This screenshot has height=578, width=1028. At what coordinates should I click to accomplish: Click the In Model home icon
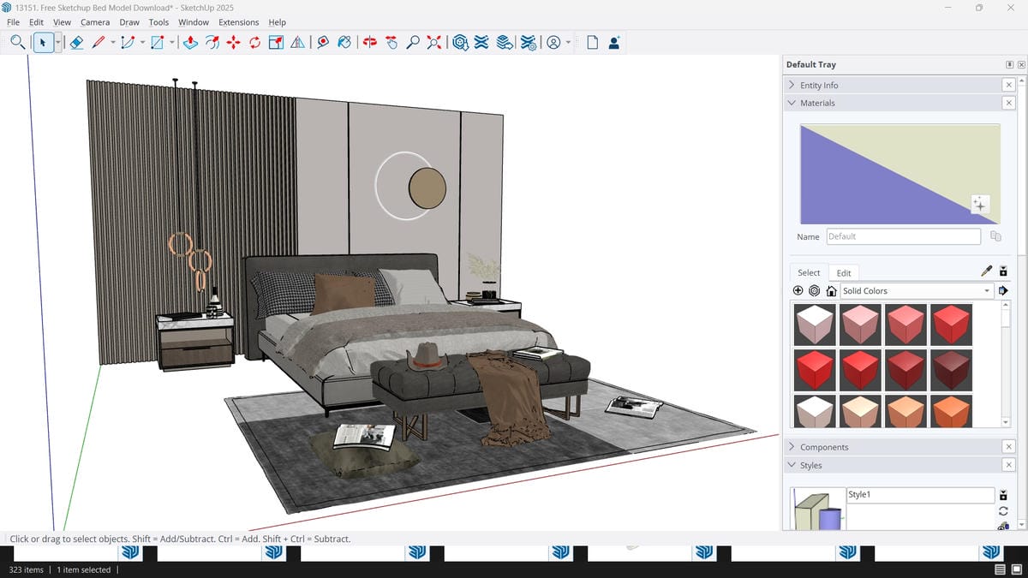coord(831,291)
